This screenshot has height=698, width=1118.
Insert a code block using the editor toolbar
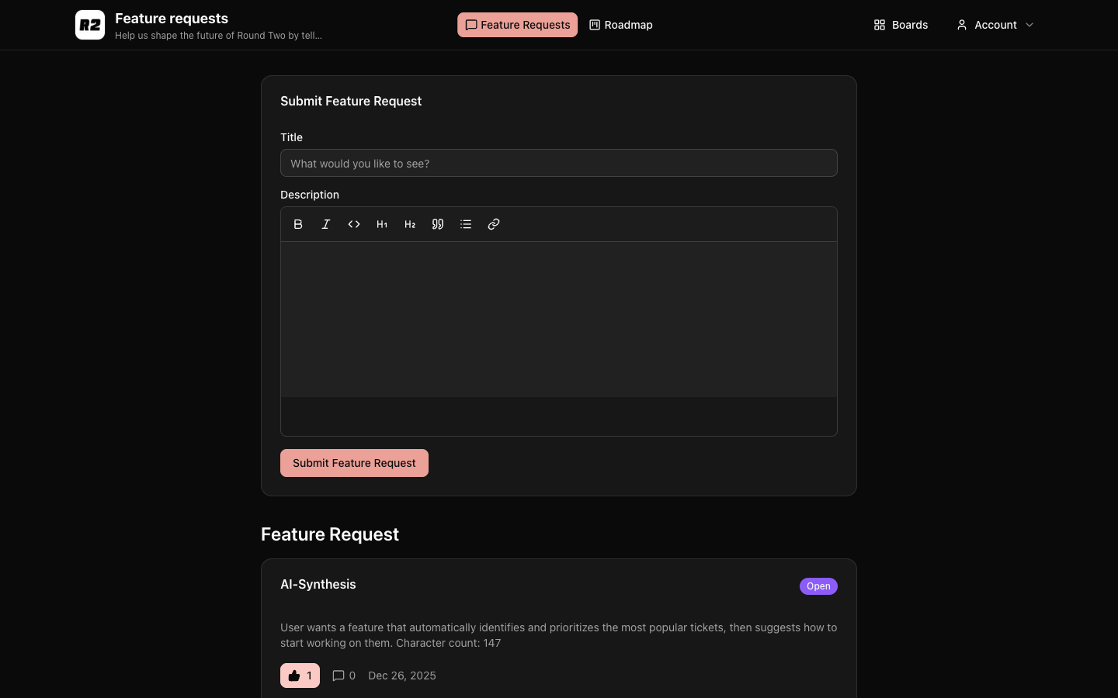click(354, 224)
